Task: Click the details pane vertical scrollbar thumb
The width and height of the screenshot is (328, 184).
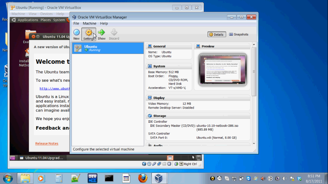Action: pos(254,72)
